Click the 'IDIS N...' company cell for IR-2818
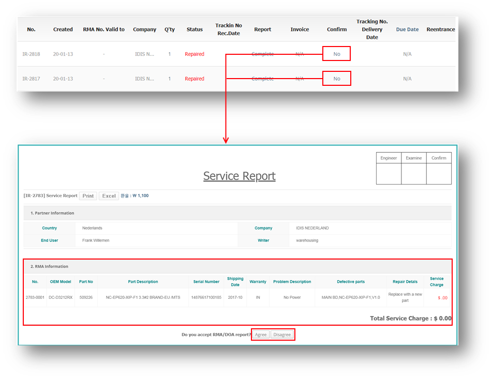492x380 pixels. pos(144,54)
